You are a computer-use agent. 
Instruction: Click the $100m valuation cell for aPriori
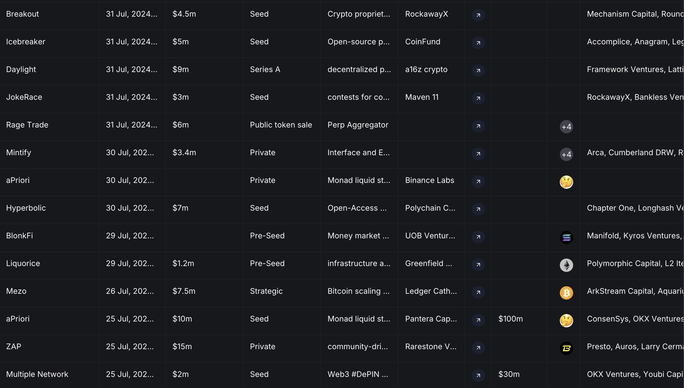click(x=511, y=319)
